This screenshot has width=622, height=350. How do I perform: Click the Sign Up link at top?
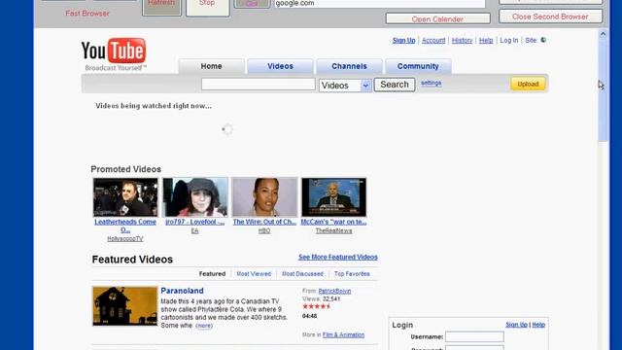(x=404, y=41)
